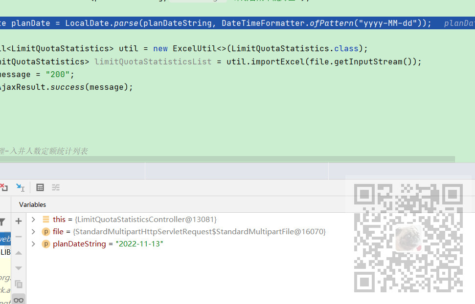This screenshot has height=304, width=475.
Task: Open the Evaluate Expression calculator icon
Action: [40, 187]
